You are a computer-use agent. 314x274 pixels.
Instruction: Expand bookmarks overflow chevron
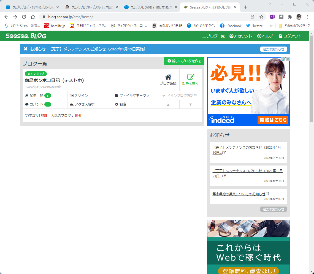coord(271,26)
